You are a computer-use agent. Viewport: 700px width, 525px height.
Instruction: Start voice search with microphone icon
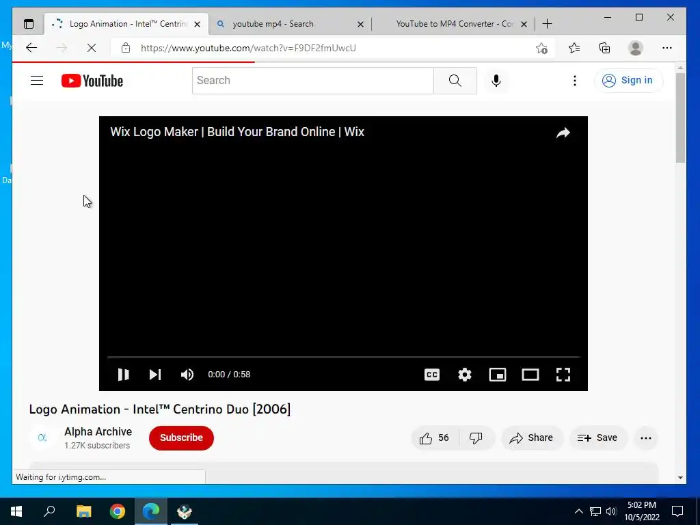tap(496, 81)
